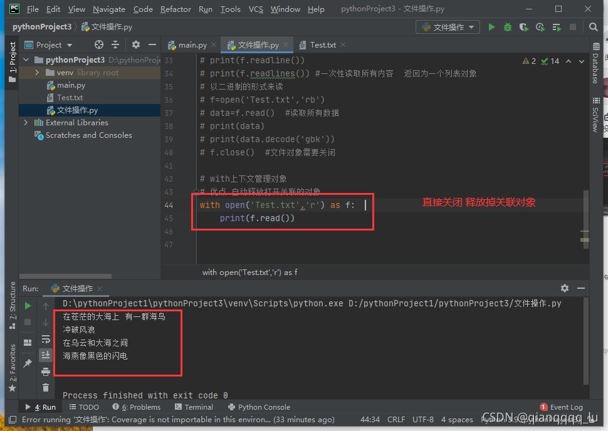This screenshot has height=431, width=608.
Task: Select main.py in the project tree
Action: [x=71, y=85]
